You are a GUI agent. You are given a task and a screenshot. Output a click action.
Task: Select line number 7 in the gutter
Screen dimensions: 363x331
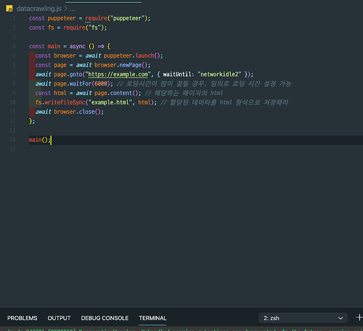pos(14,75)
